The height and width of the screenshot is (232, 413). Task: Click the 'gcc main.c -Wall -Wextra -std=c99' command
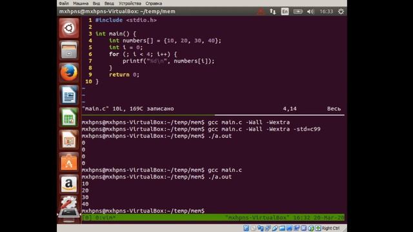[x=264, y=129]
